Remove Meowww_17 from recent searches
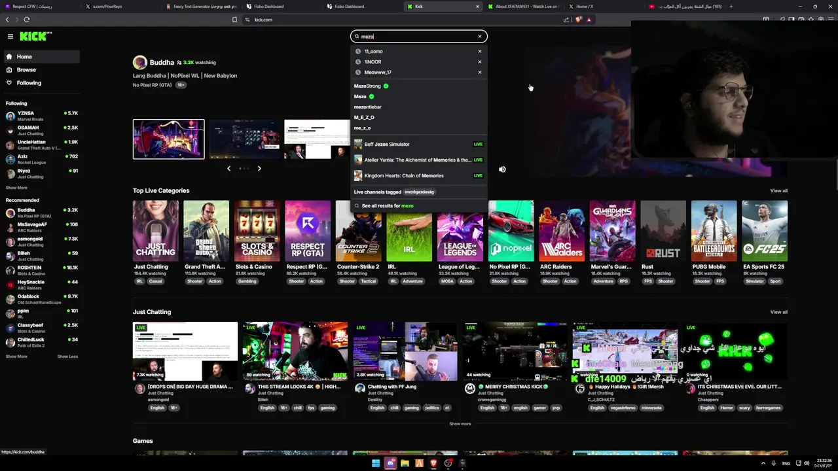 pyautogui.click(x=479, y=72)
